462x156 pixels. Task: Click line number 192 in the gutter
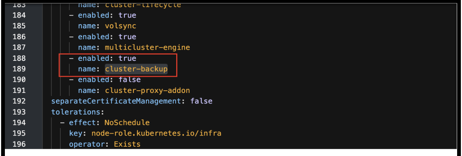19,101
